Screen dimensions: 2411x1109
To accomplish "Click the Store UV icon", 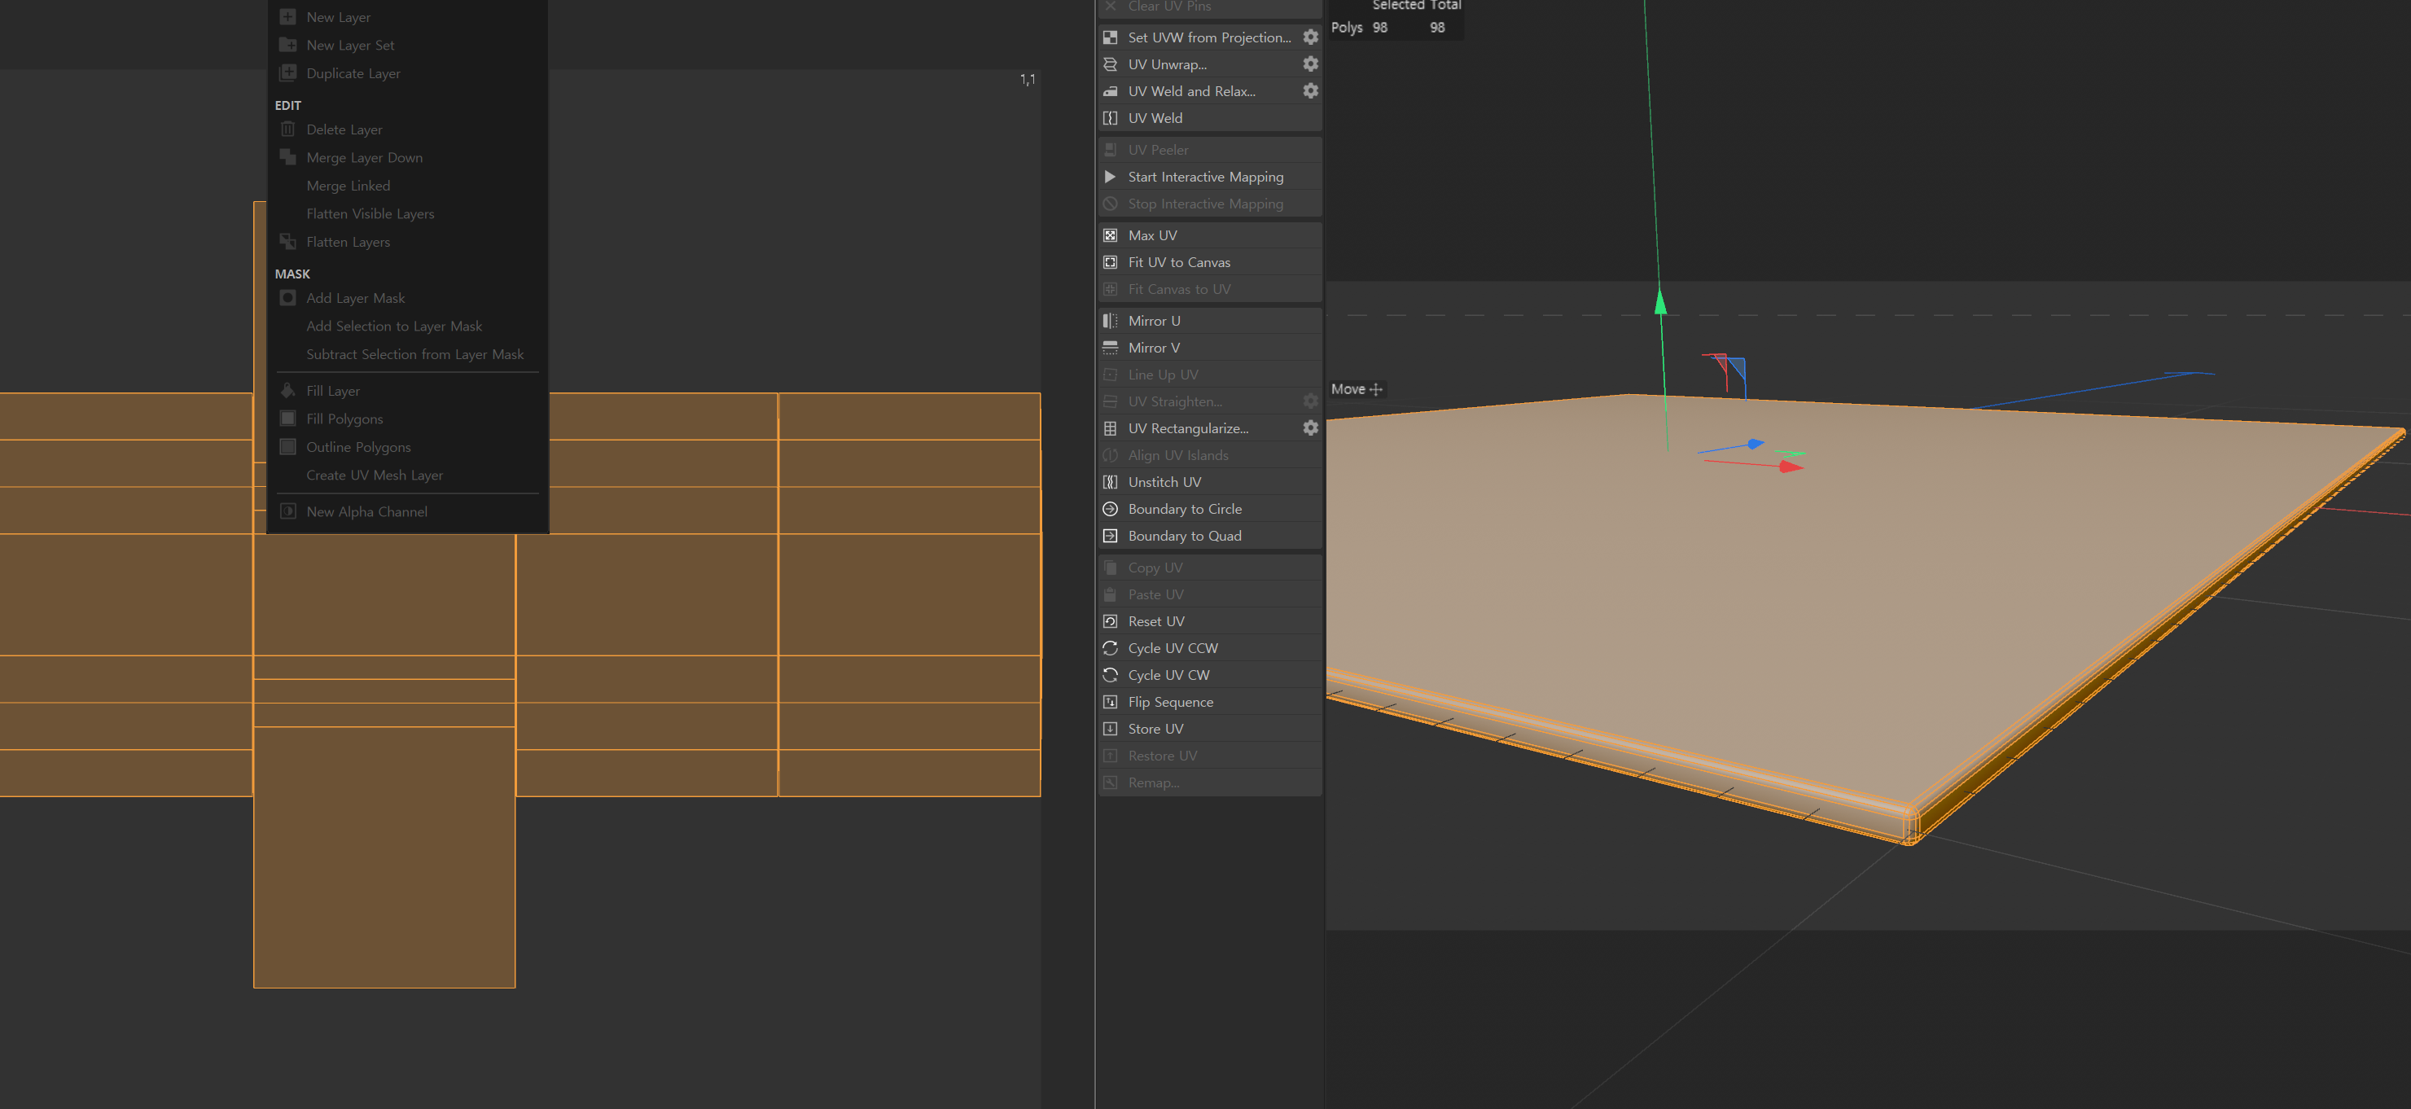I will 1110,729.
